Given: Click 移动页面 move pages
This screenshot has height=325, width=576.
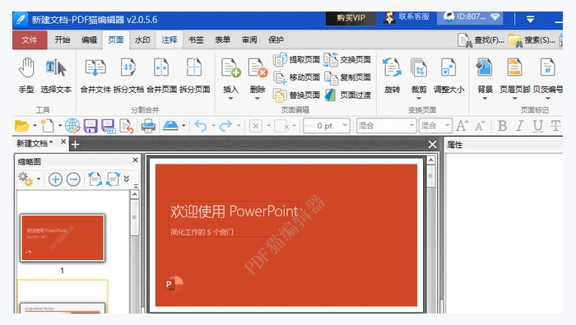Looking at the screenshot, I should click(x=297, y=77).
